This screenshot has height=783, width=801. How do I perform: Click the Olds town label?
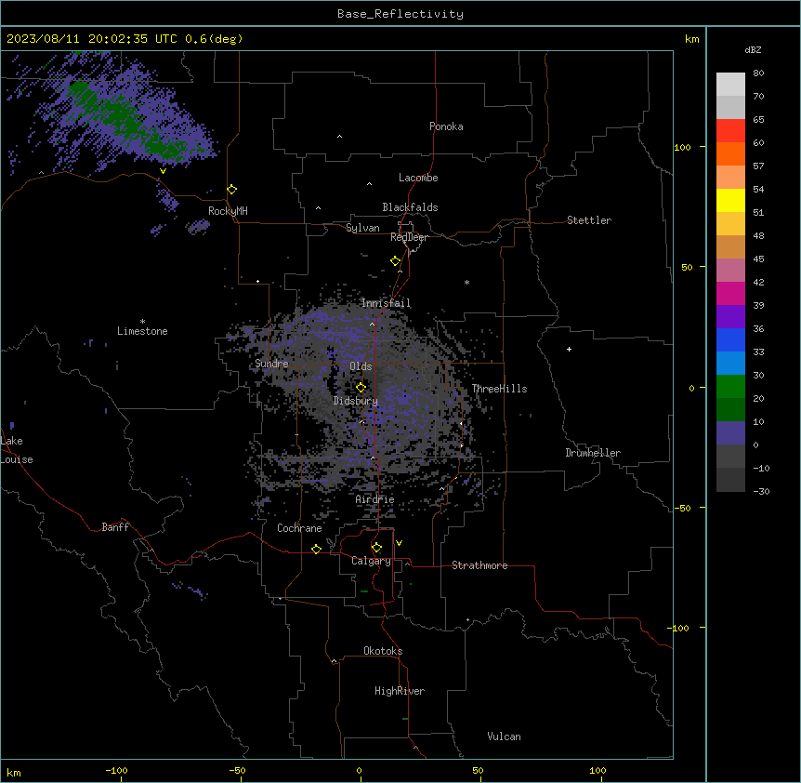click(361, 366)
